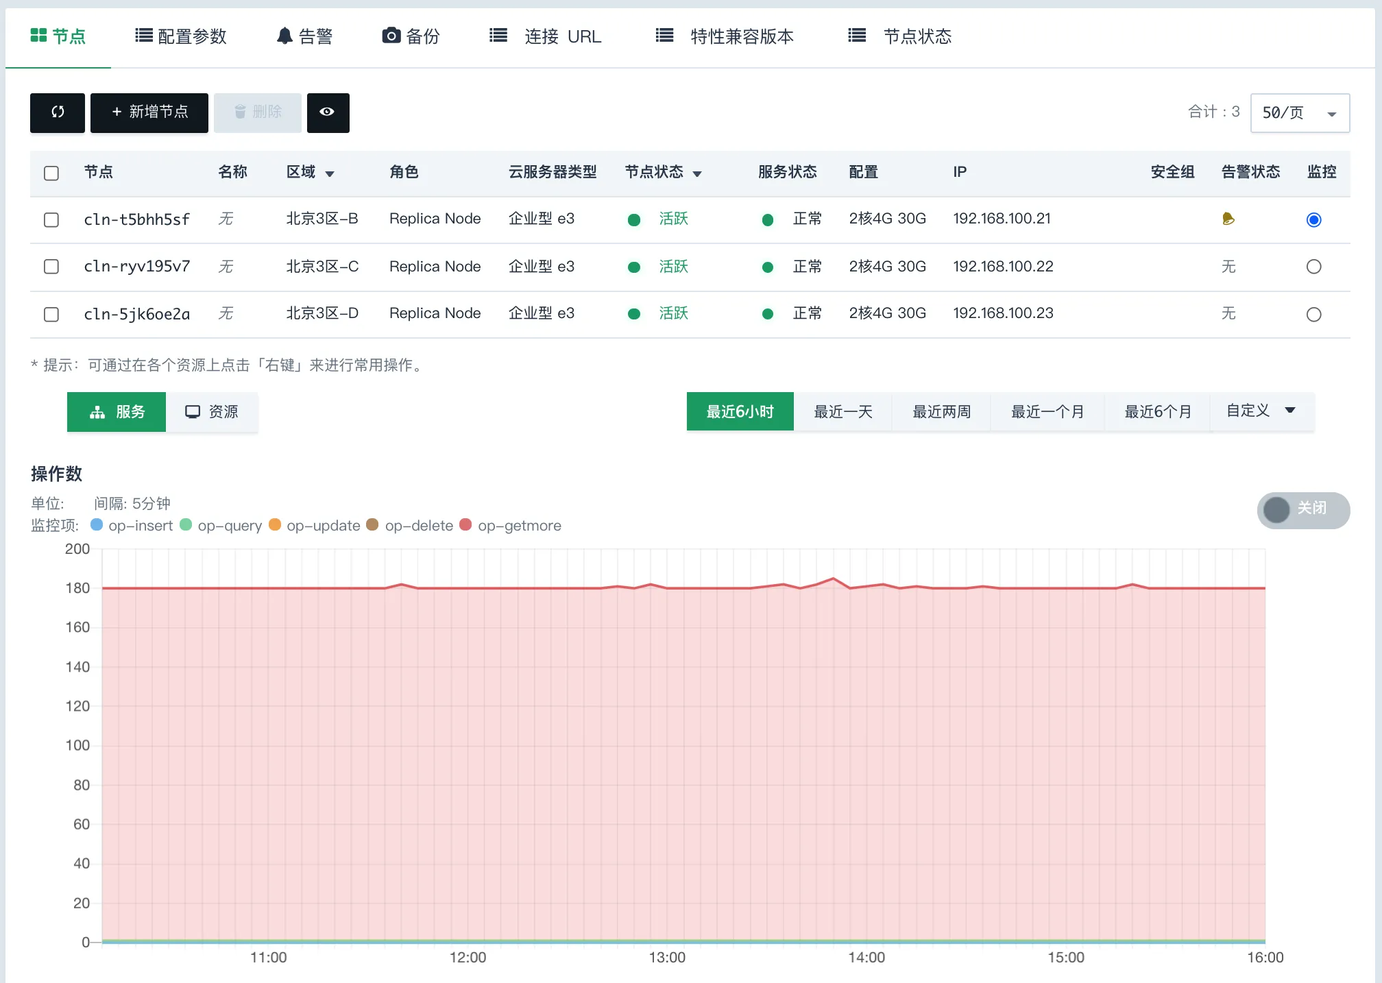Turn off the 关闭 toggle switch

click(x=1302, y=510)
